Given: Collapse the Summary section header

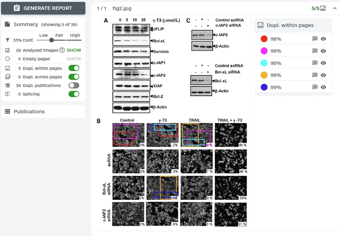Looking at the screenshot, I should click(26, 25).
